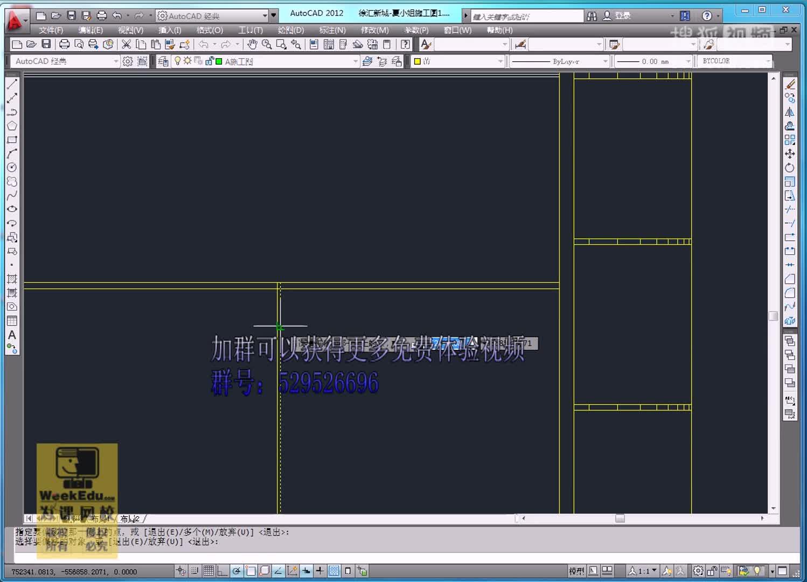807x582 pixels.
Task: Expand the layer selection dropdown
Action: tap(355, 61)
